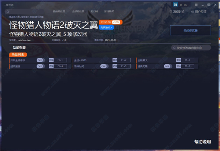Open 用户反馈 link
Viewport: 220px width, 151px height.
pyautogui.click(x=201, y=12)
